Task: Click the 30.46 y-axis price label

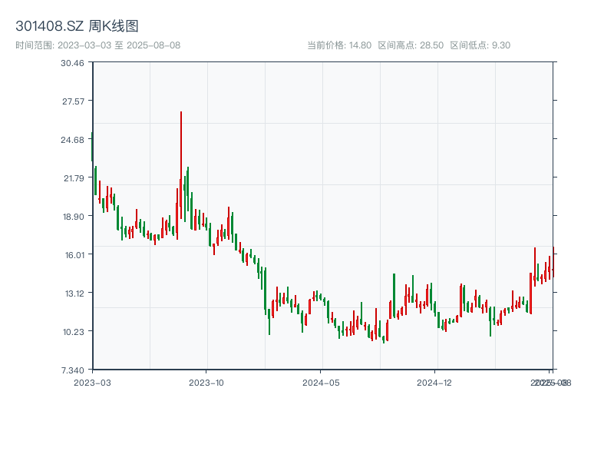Action: pyautogui.click(x=73, y=62)
